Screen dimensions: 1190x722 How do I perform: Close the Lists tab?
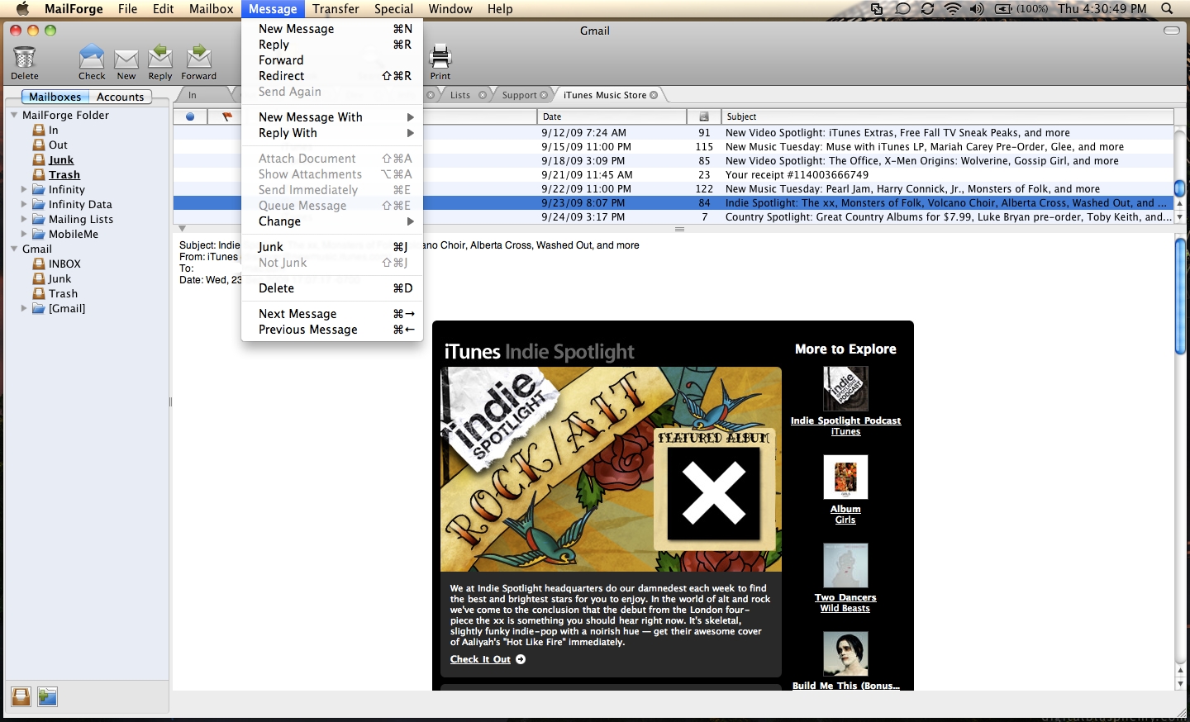point(483,95)
